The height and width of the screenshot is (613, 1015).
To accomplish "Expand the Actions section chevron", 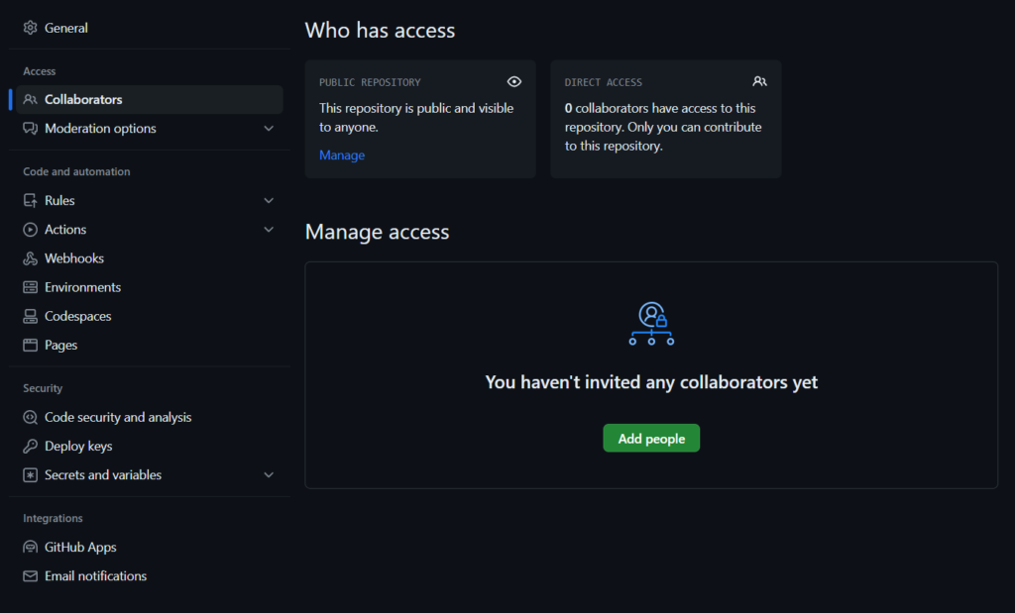I will 269,229.
